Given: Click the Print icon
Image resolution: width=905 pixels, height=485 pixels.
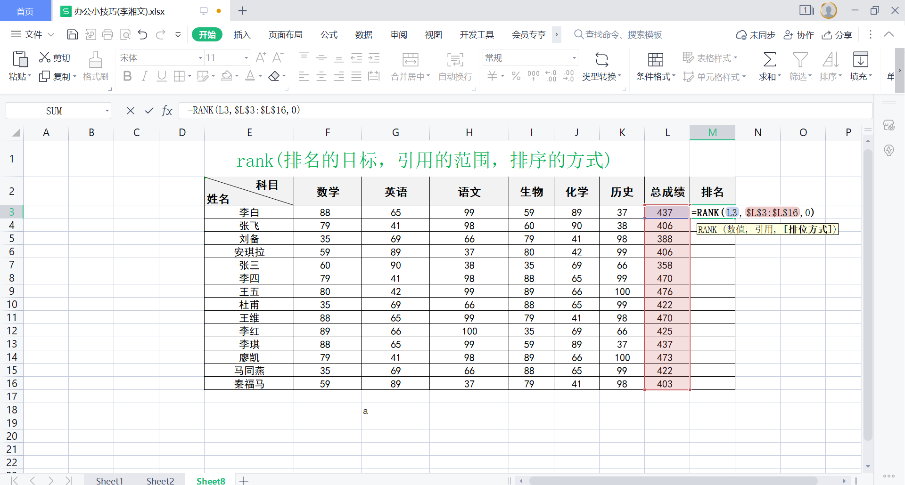Looking at the screenshot, I should [107, 34].
